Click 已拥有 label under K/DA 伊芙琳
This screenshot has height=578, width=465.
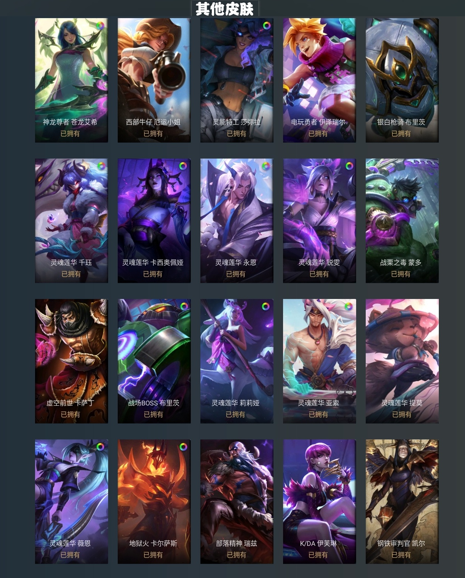click(x=318, y=555)
